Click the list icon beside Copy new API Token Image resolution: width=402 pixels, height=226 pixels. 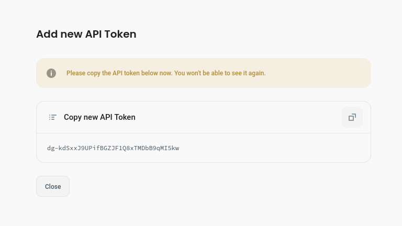tap(52, 117)
